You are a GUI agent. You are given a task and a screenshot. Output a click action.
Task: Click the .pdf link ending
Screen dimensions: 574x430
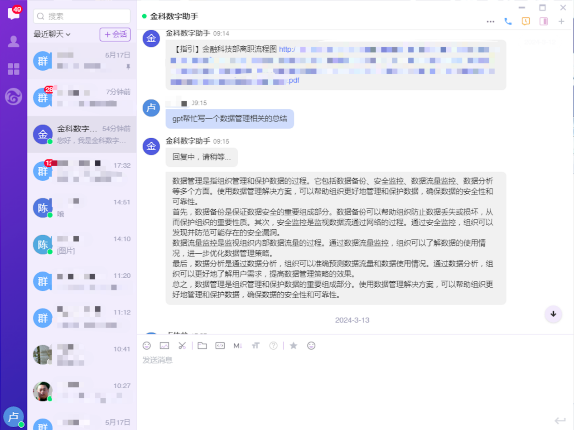293,81
